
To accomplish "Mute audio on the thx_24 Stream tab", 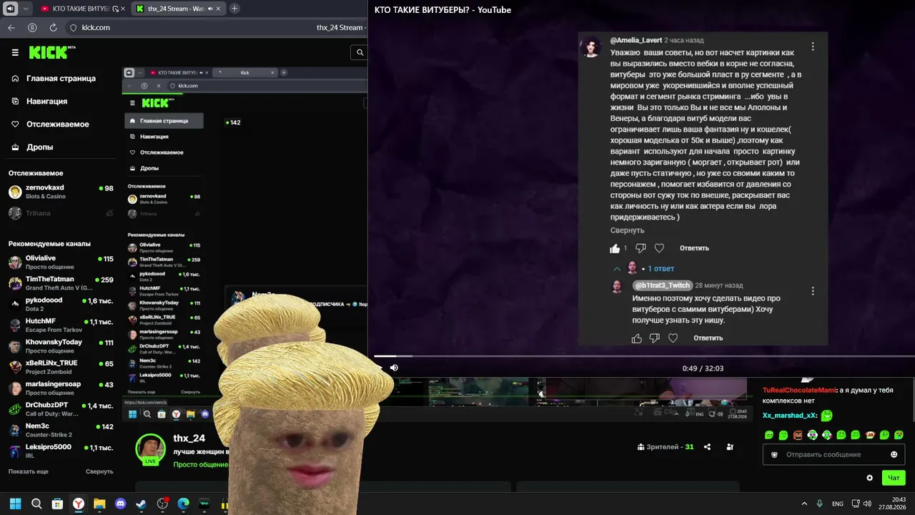I will (x=212, y=9).
